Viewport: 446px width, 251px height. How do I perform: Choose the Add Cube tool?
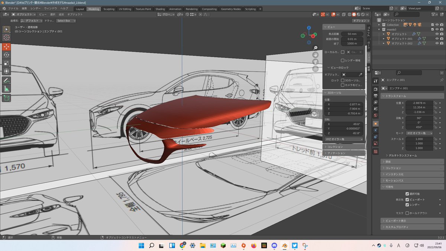click(x=6, y=98)
